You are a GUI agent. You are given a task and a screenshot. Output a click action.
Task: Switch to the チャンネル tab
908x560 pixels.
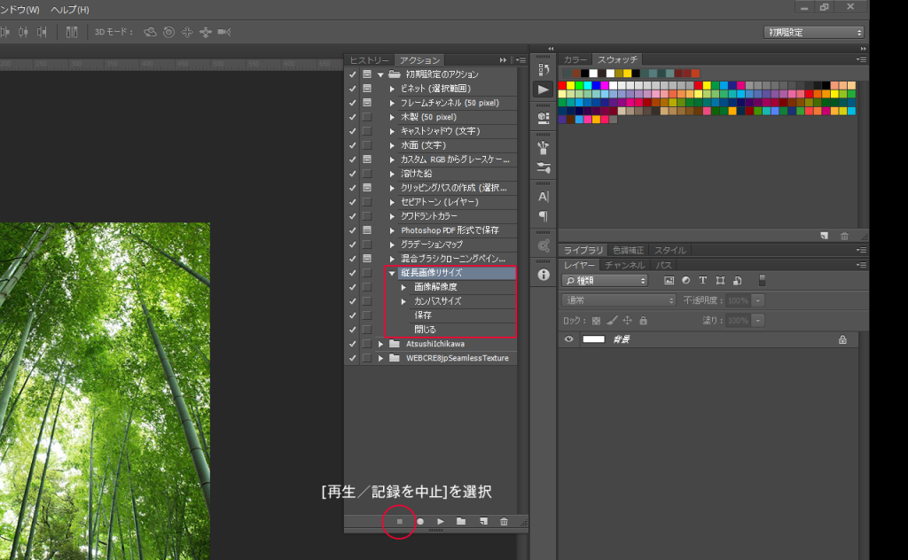625,265
